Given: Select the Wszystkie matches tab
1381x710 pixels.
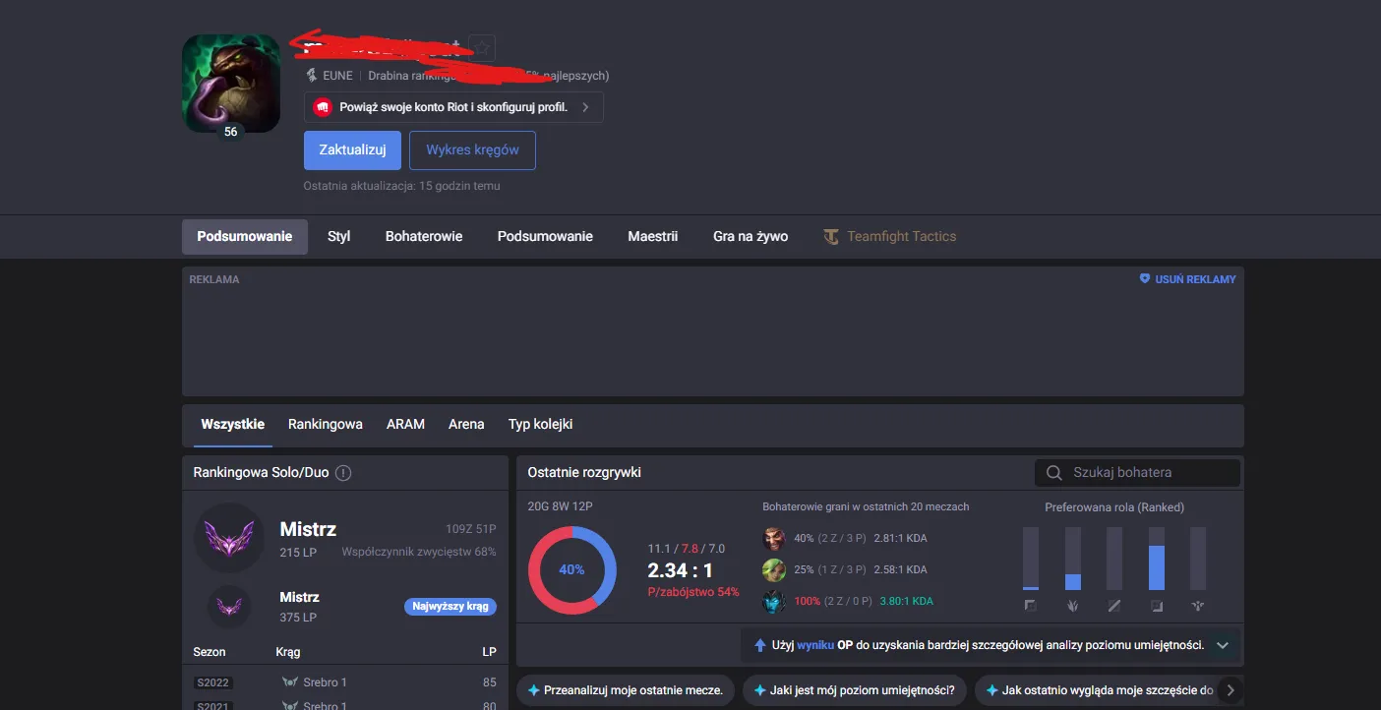Looking at the screenshot, I should (x=233, y=425).
